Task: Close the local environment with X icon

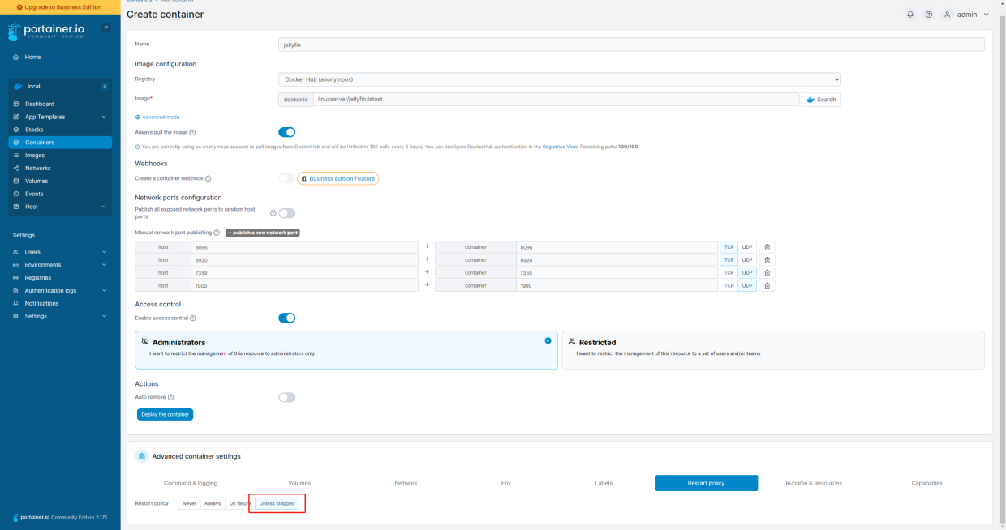Action: click(x=104, y=86)
